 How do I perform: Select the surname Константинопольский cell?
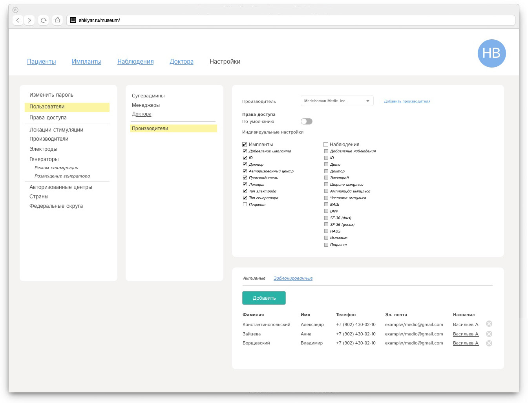pos(266,324)
